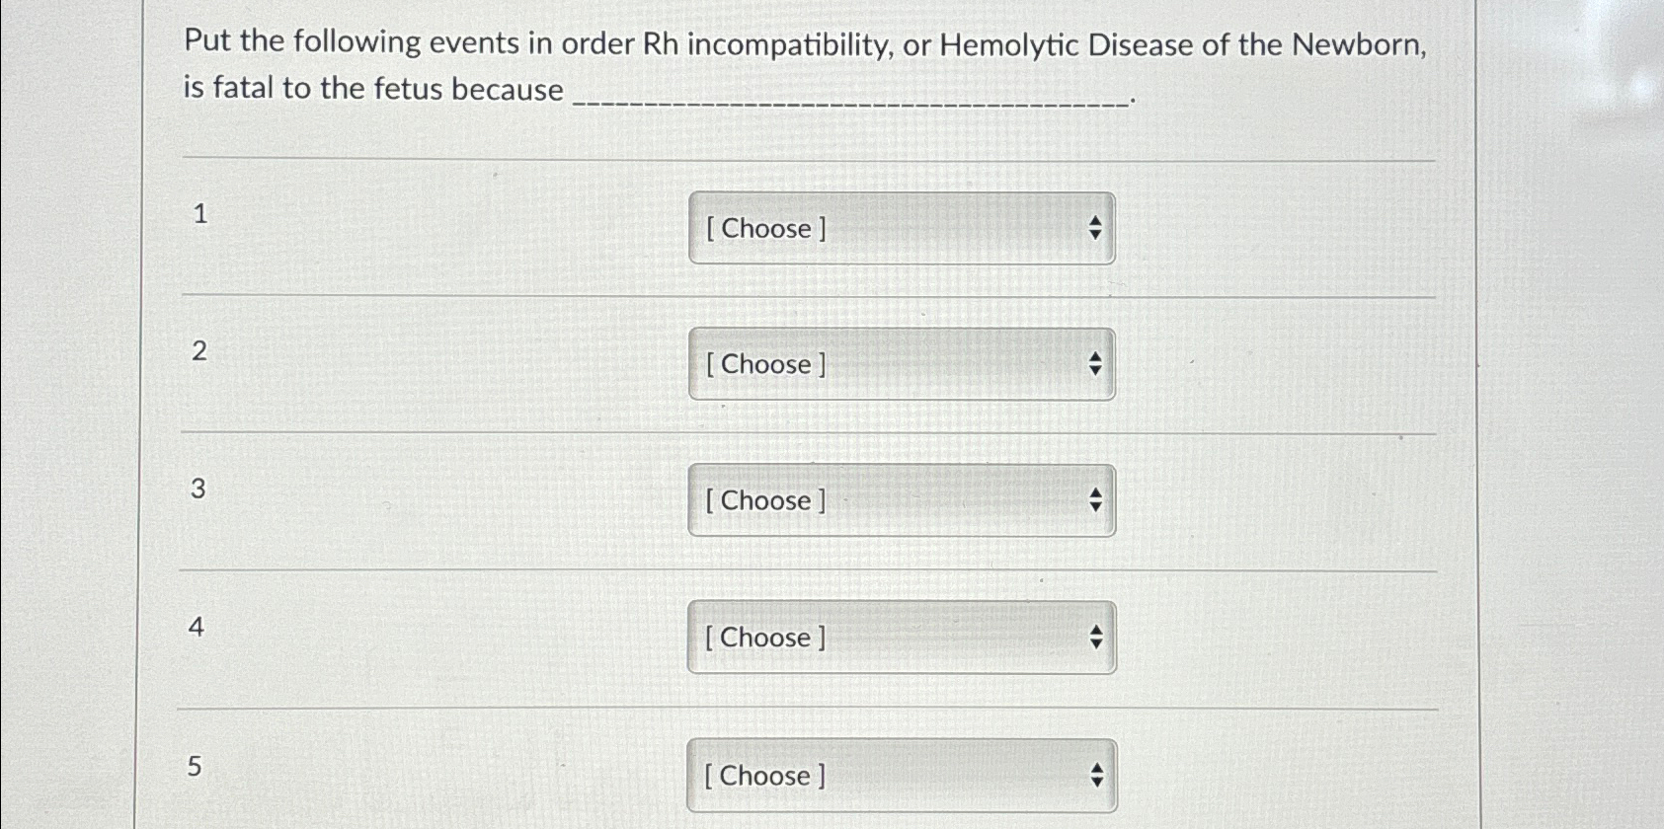Viewport: 1664px width, 829px height.
Task: Click the down arrow of the third selector
Action: click(1097, 505)
